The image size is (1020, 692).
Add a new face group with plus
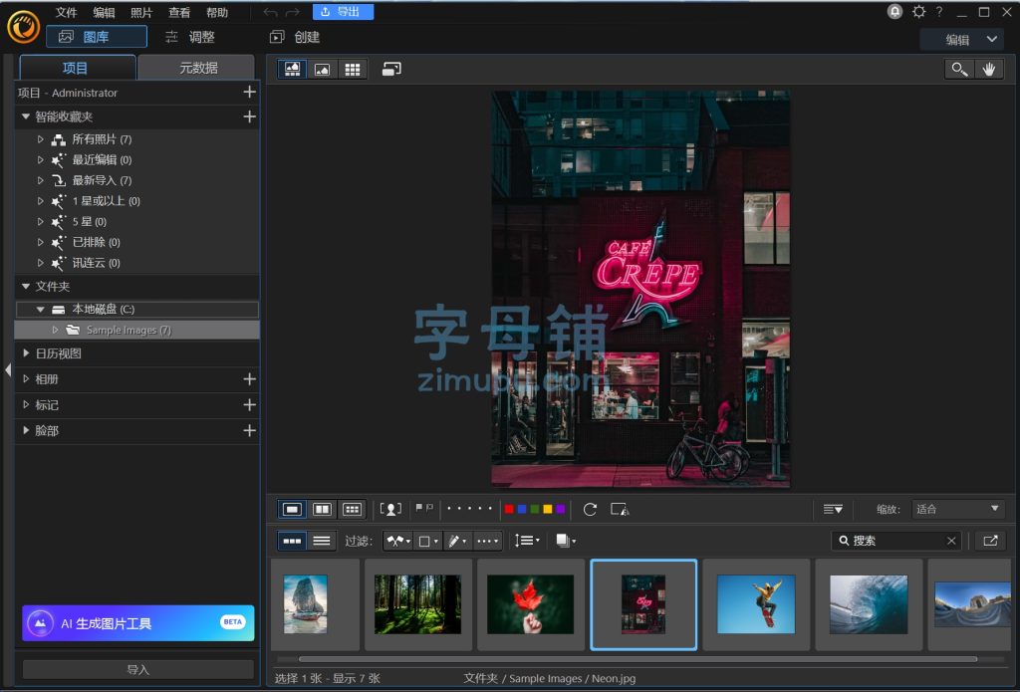(x=249, y=430)
